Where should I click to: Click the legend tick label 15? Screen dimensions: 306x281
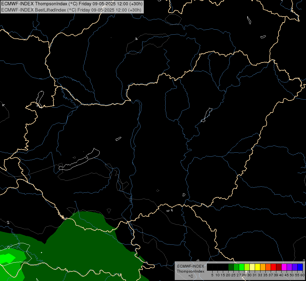(223, 275)
